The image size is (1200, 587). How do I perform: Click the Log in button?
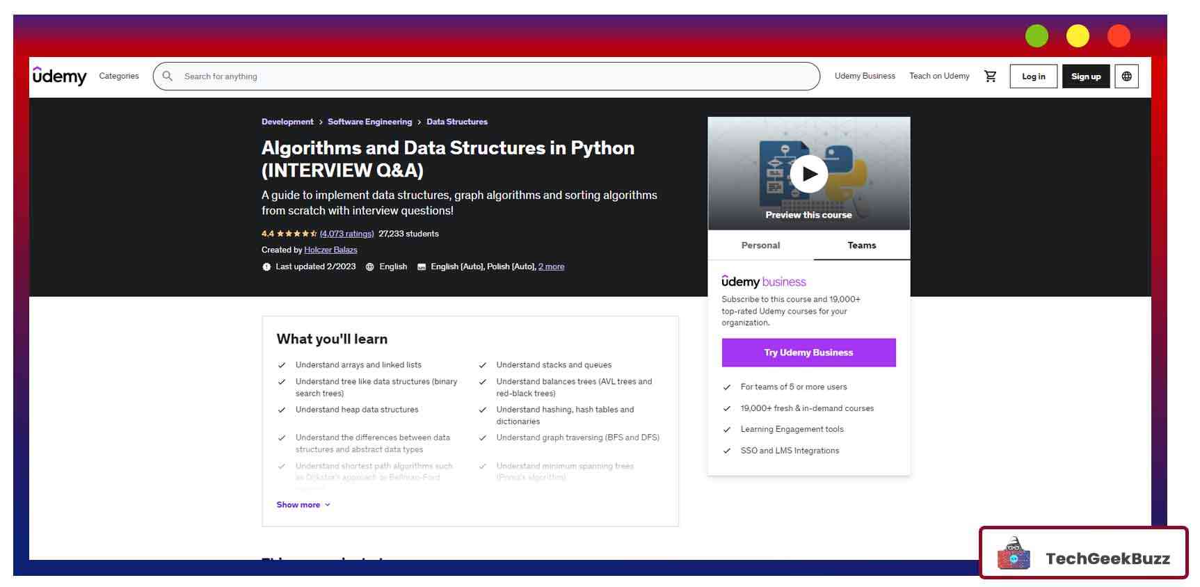point(1033,77)
